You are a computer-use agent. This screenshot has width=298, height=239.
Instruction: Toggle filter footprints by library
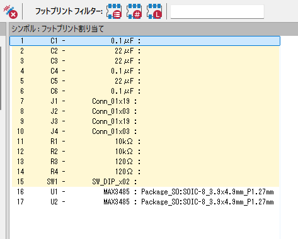154,11
